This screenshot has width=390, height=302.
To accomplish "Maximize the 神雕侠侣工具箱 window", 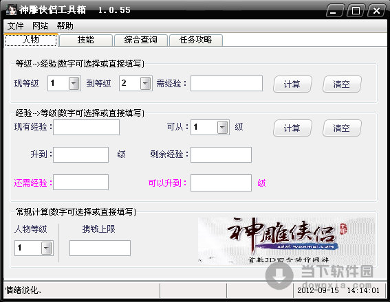I will pyautogui.click(x=356, y=11).
